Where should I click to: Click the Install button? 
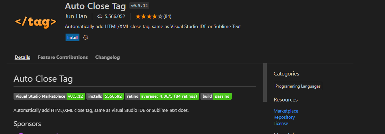coord(72,37)
